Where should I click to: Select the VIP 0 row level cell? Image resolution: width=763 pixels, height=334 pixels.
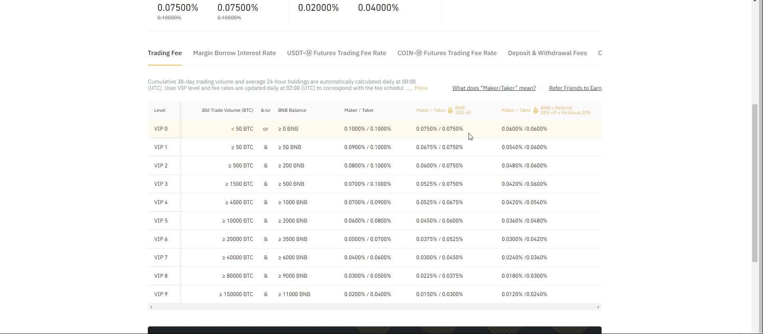pyautogui.click(x=161, y=129)
